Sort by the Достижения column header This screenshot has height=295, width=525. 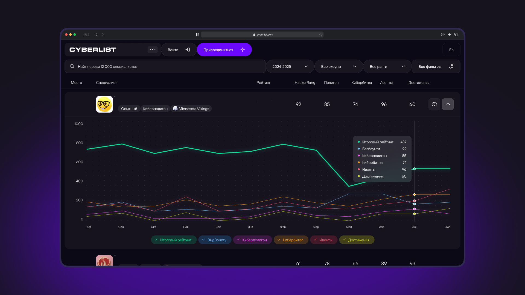coord(419,83)
